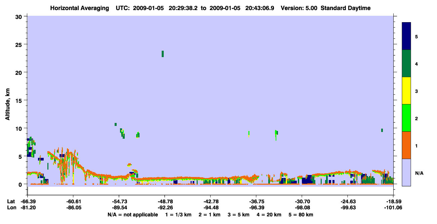
Task: Click the y-axis tick label 25
Action: pos(19,44)
